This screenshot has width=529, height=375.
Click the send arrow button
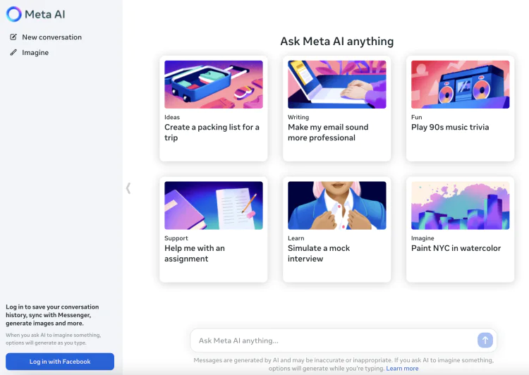485,340
